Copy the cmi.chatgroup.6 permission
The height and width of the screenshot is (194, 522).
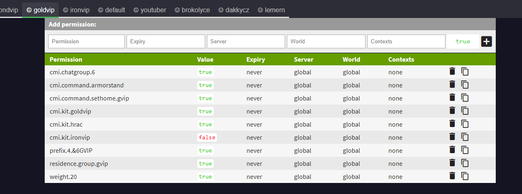pos(465,71)
